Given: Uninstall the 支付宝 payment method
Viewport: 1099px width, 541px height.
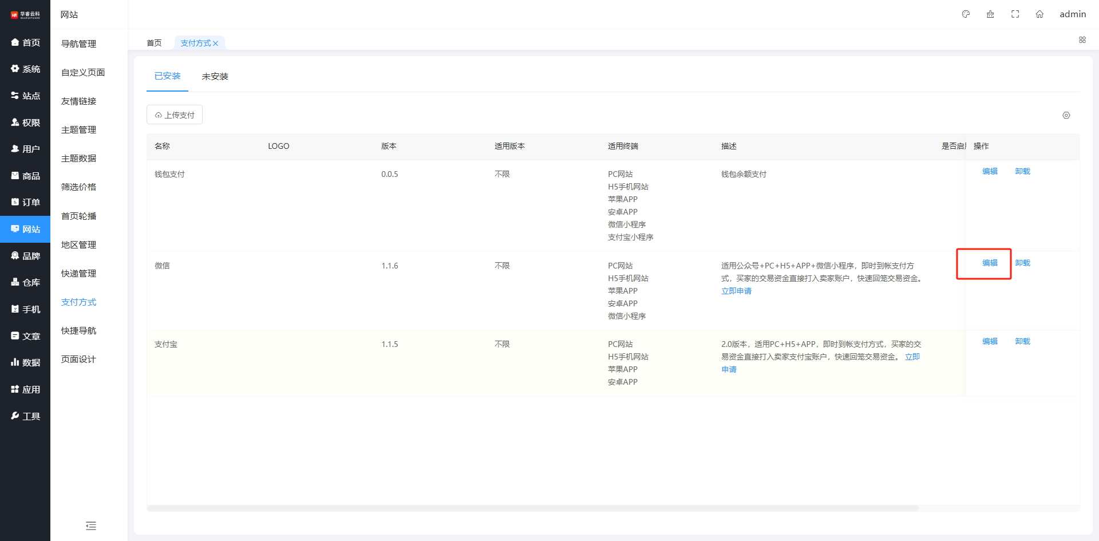Looking at the screenshot, I should tap(1022, 341).
